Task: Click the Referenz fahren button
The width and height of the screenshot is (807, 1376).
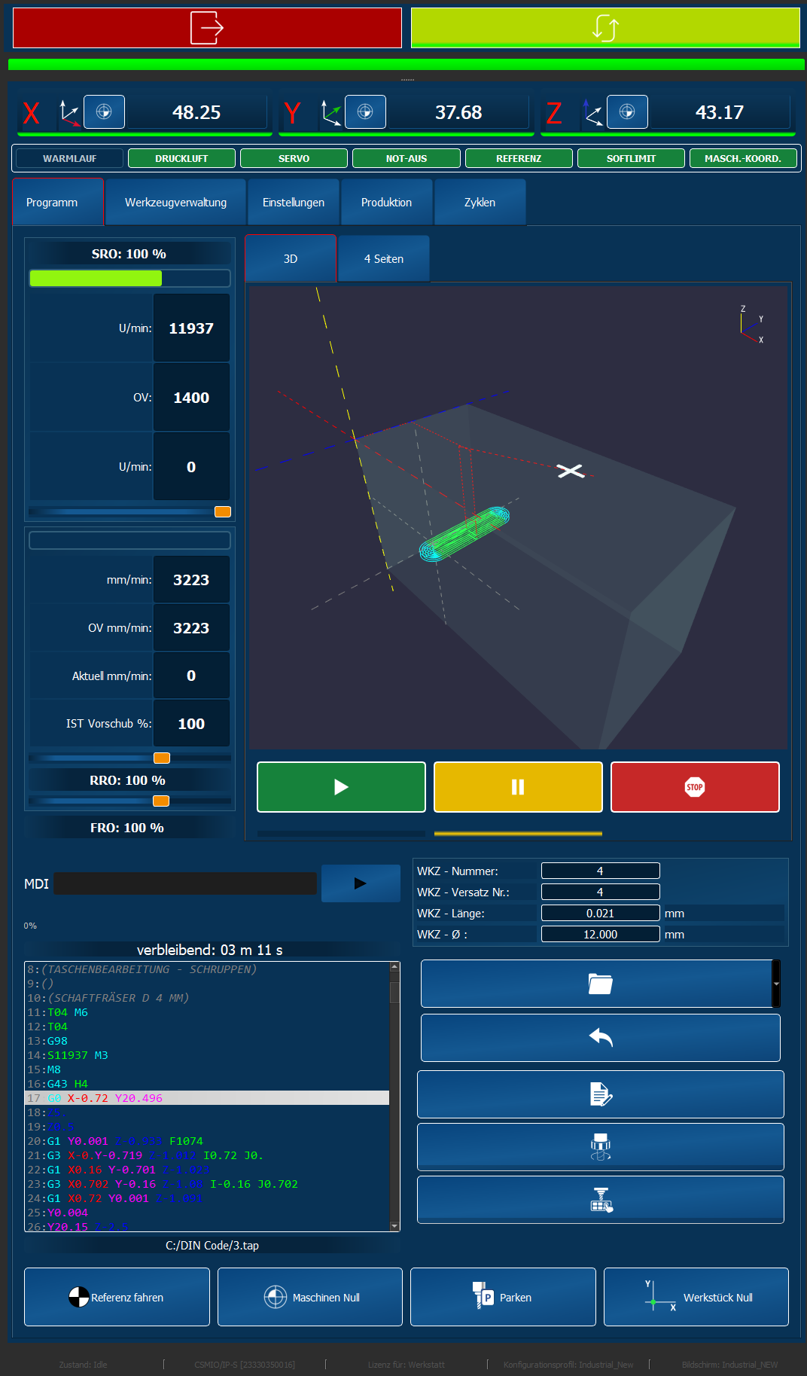Action: pos(117,1297)
